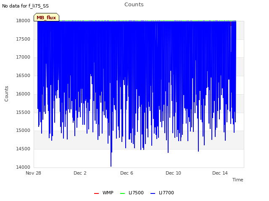Toggle the LI7700 series in the legend
269x201 pixels.
pyautogui.click(x=162, y=193)
